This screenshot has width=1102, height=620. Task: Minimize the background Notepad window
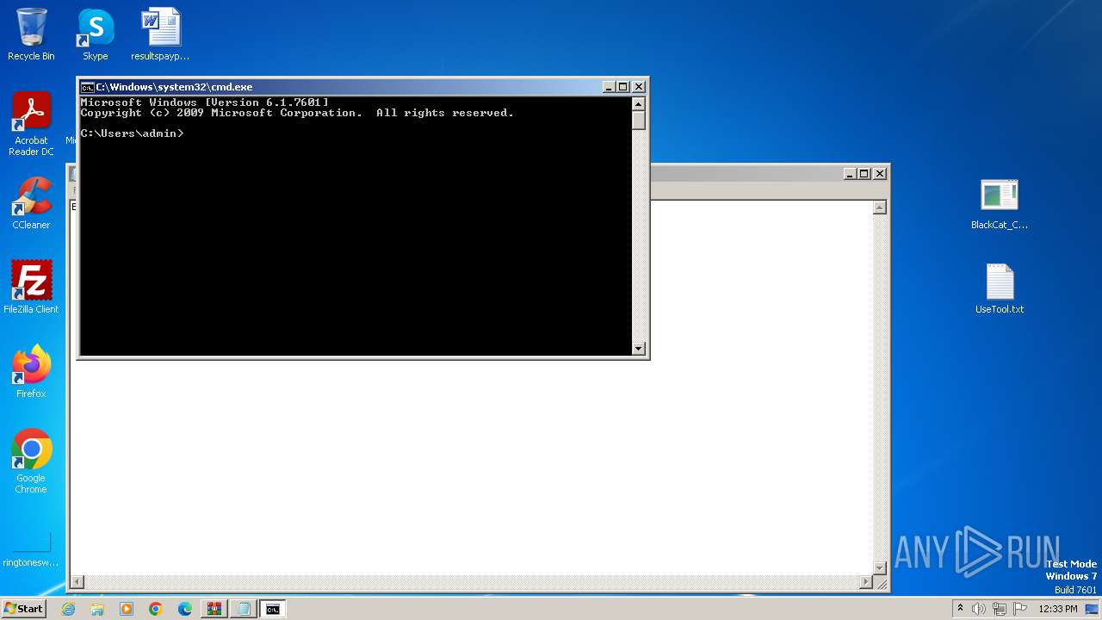tap(850, 174)
